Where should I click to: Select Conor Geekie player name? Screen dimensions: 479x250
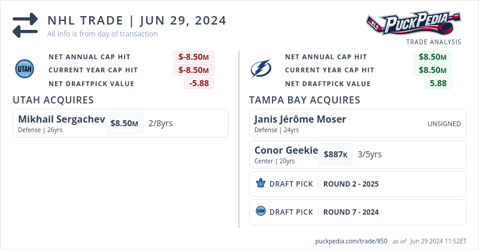click(x=286, y=150)
